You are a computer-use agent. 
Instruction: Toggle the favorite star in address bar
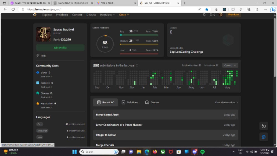coord(207,9)
